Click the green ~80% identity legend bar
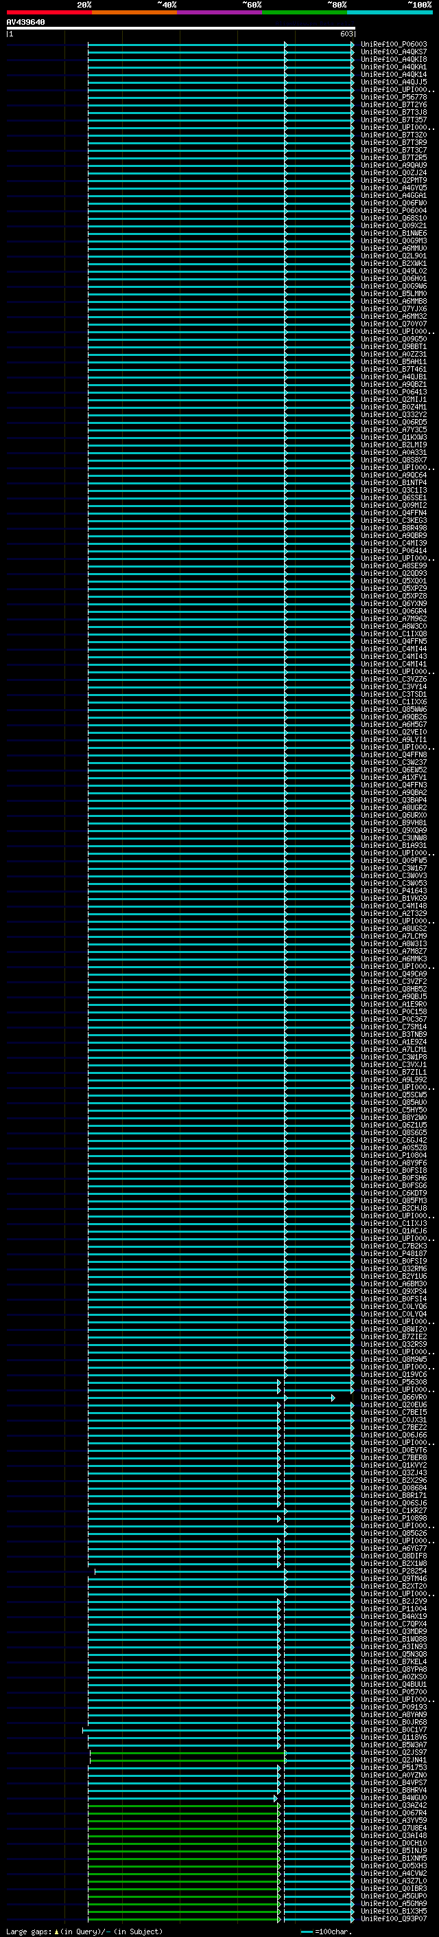 pos(305,13)
